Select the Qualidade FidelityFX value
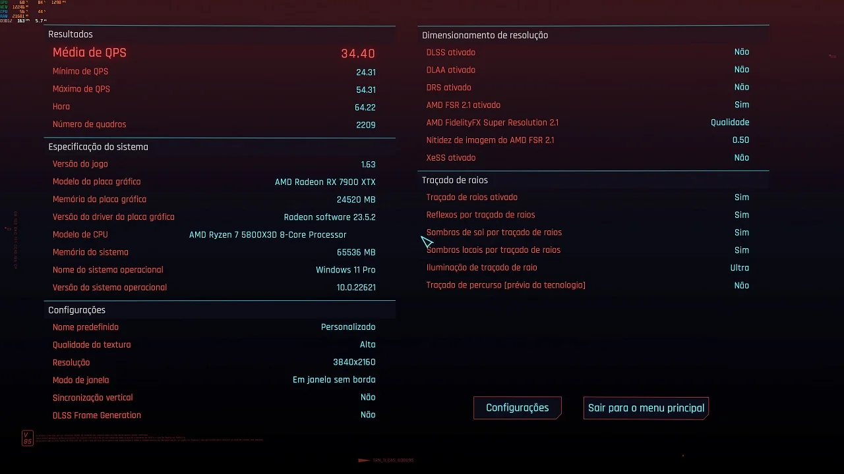Image resolution: width=844 pixels, height=474 pixels. pyautogui.click(x=730, y=122)
